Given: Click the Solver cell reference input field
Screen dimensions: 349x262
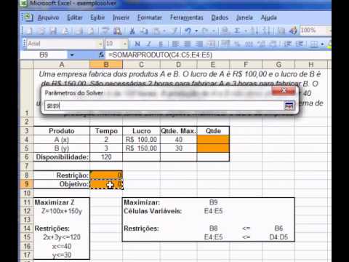Looking at the screenshot, I should [164, 106].
